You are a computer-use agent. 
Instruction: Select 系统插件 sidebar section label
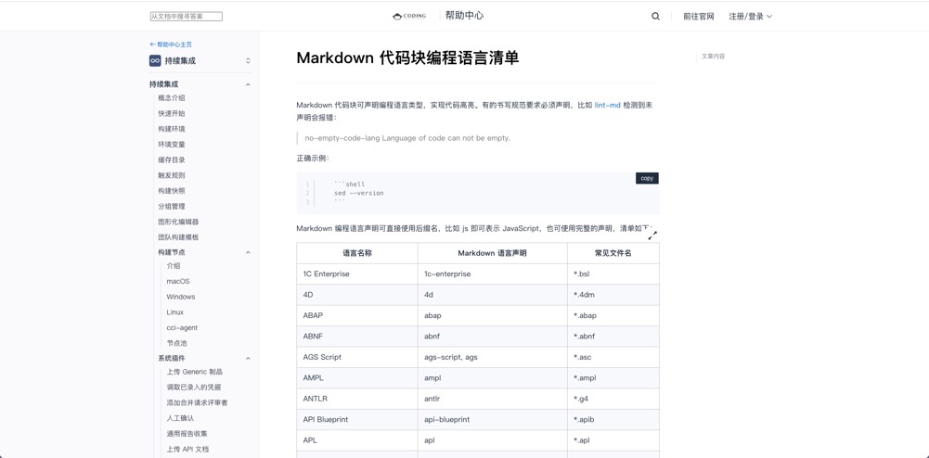coord(171,359)
